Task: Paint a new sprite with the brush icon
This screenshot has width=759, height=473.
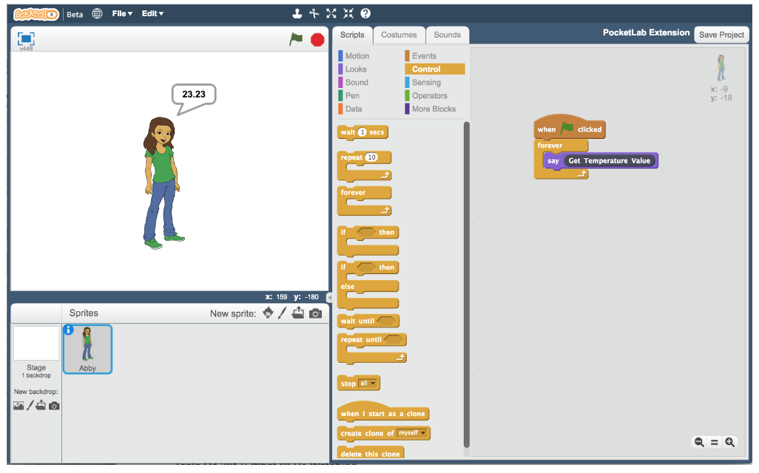Action: coord(282,313)
